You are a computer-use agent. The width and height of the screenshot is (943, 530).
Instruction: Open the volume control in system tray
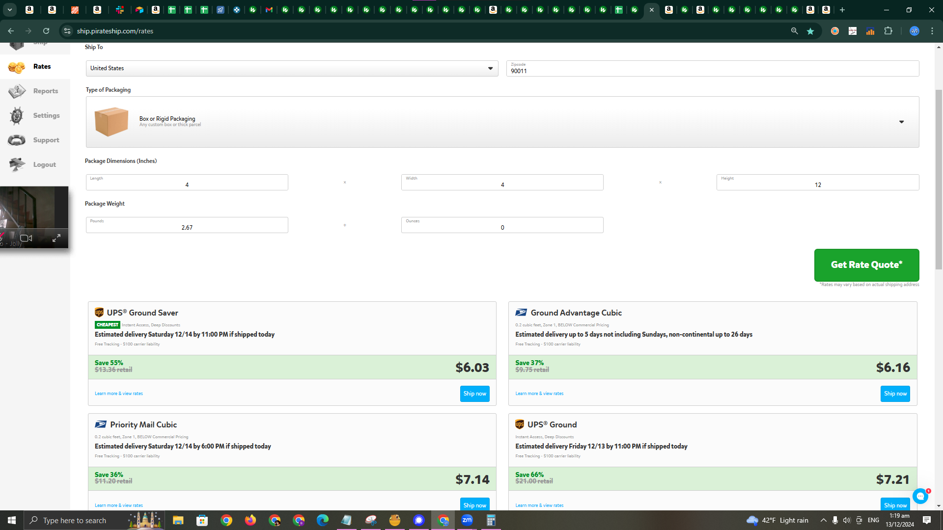click(x=847, y=520)
